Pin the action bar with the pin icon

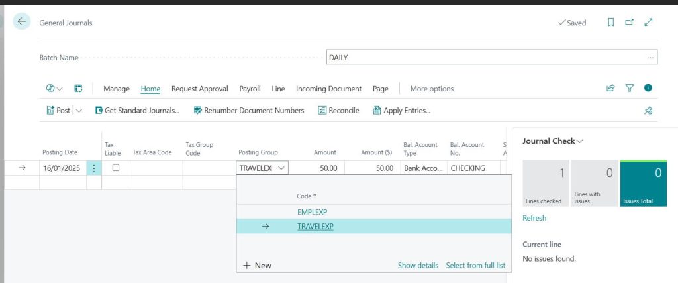tap(648, 111)
